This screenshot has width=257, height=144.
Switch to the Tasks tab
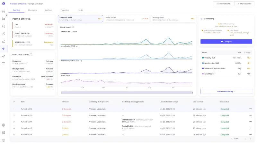81,10
